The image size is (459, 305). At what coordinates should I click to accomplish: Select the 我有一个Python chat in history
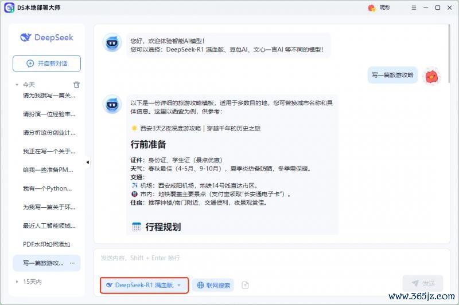point(46,188)
